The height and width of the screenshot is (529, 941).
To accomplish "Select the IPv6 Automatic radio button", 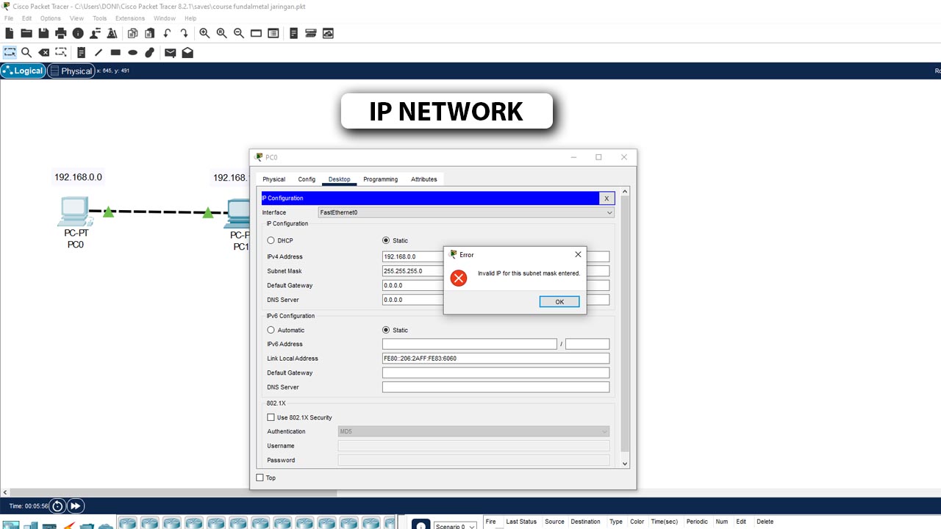I will click(x=271, y=330).
